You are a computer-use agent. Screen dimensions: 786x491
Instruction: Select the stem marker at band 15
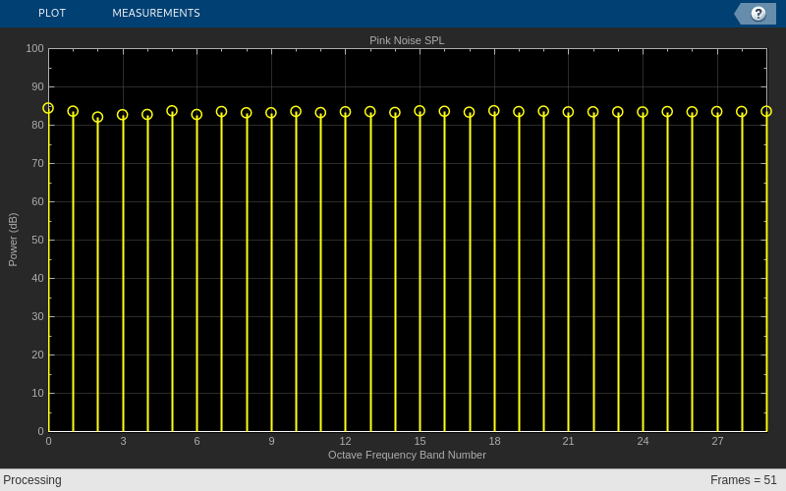(x=420, y=111)
